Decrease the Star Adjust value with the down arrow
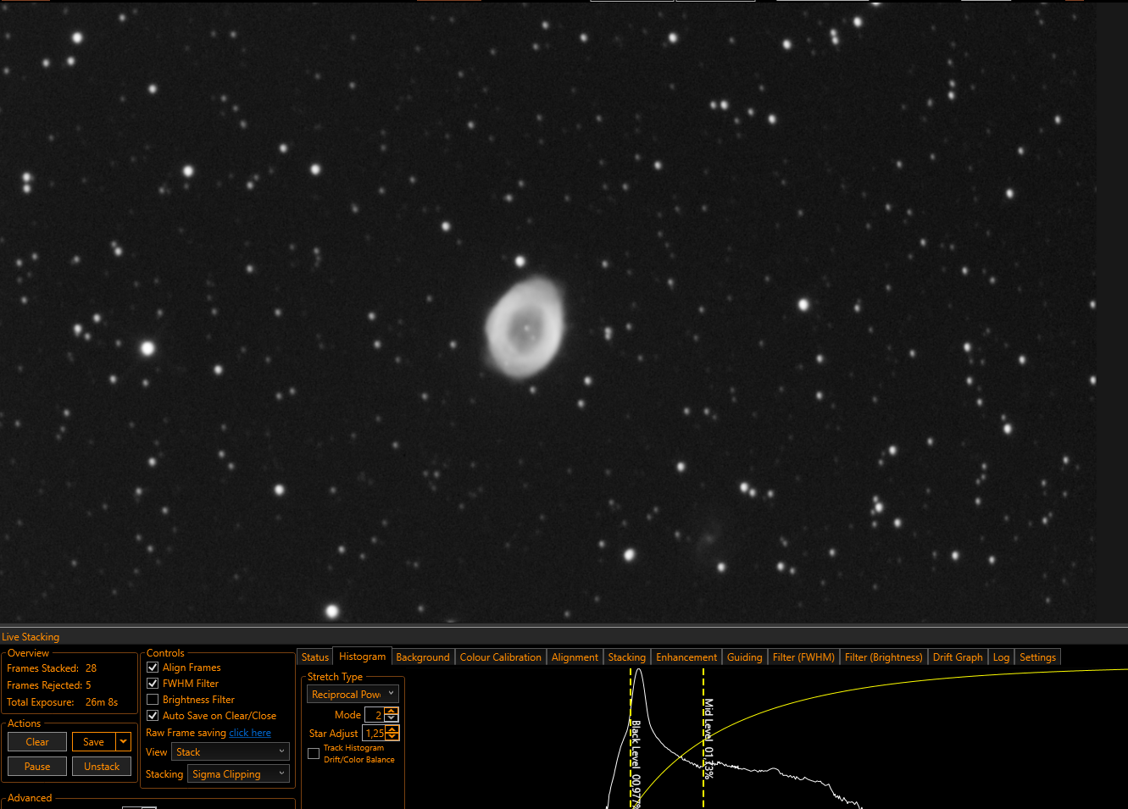This screenshot has width=1128, height=809. [392, 737]
